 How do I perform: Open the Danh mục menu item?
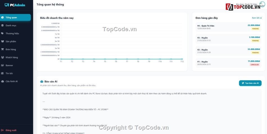[15, 25]
